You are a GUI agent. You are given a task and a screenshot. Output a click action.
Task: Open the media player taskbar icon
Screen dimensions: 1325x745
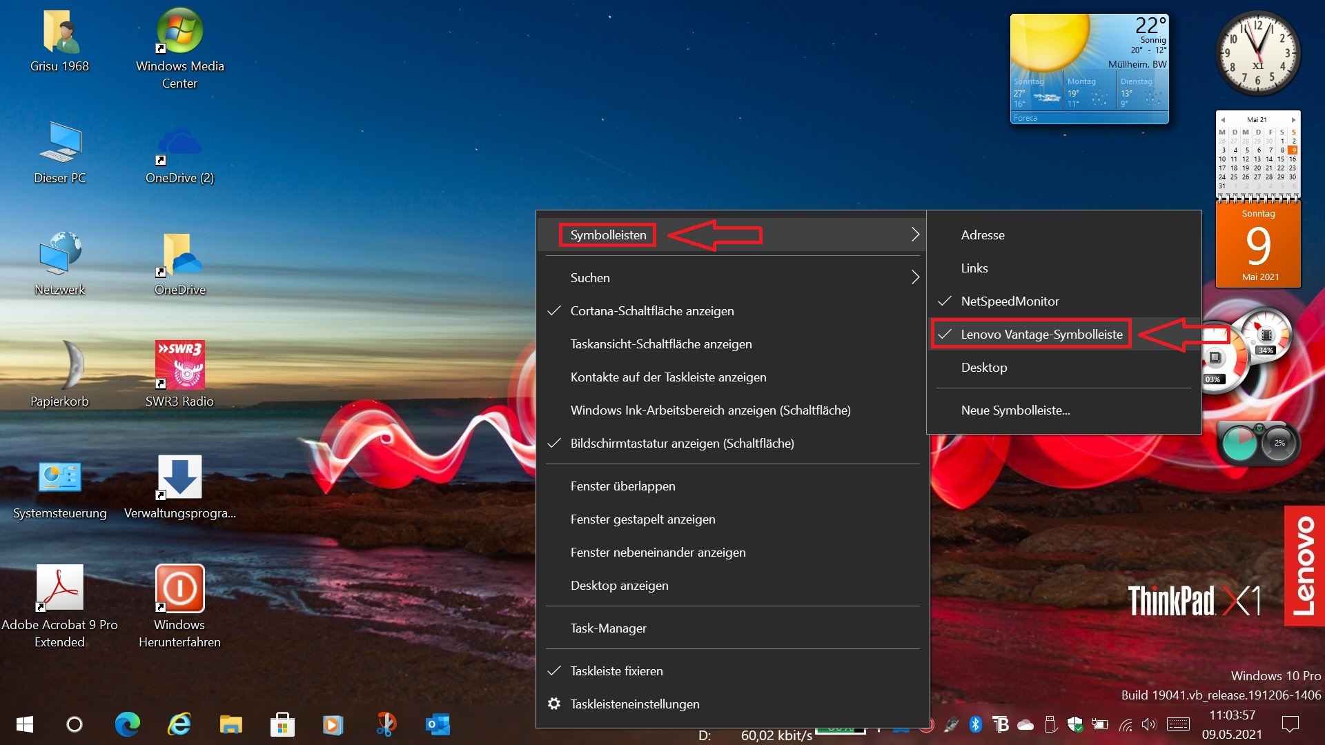point(333,724)
